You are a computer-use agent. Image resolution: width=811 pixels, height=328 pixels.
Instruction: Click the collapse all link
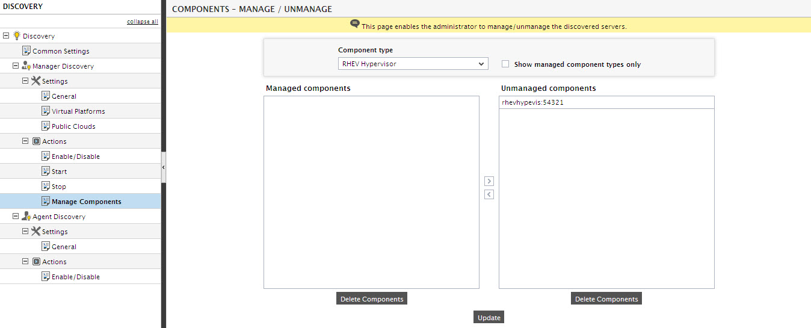[x=143, y=22]
